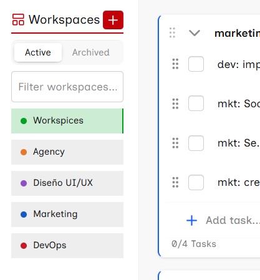This screenshot has width=260, height=280.
Task: Grab the marketing list drag handle
Action: (172, 33)
